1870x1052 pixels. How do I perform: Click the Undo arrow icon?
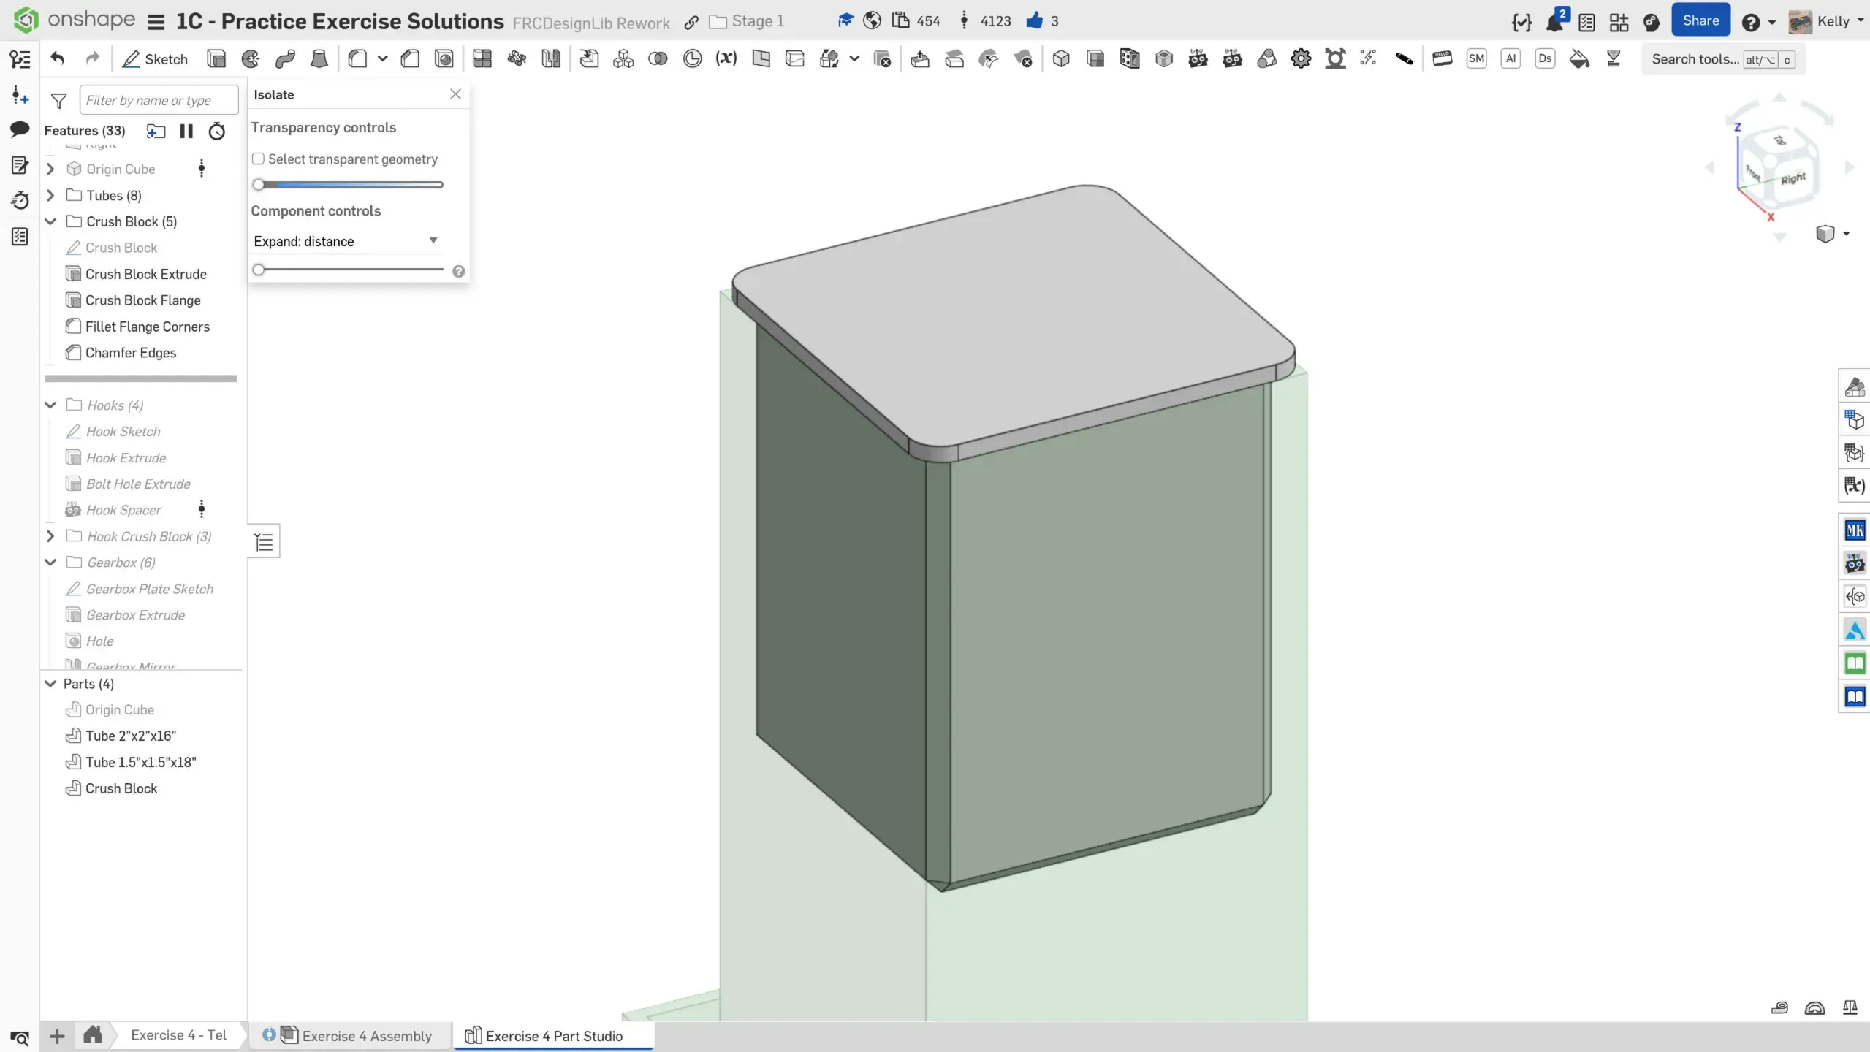(58, 59)
